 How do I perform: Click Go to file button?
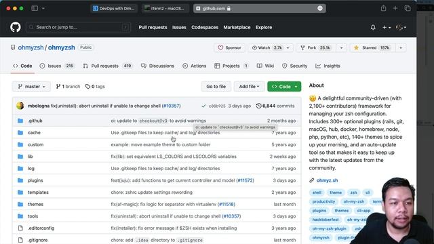pyautogui.click(x=216, y=87)
